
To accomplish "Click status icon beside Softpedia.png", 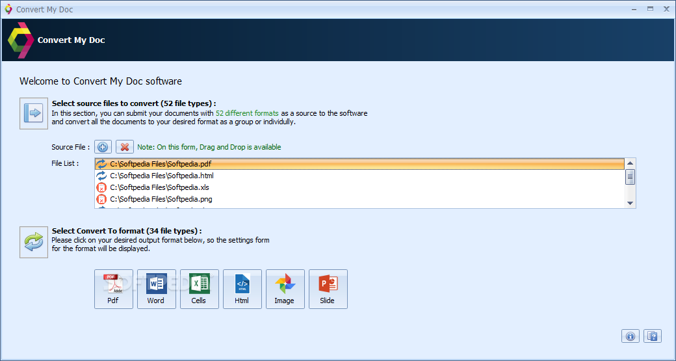I will pos(101,199).
